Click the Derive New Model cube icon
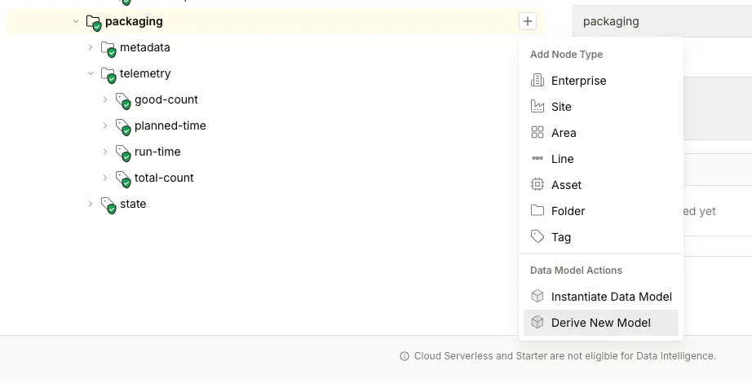The height and width of the screenshot is (383, 752). tap(537, 322)
